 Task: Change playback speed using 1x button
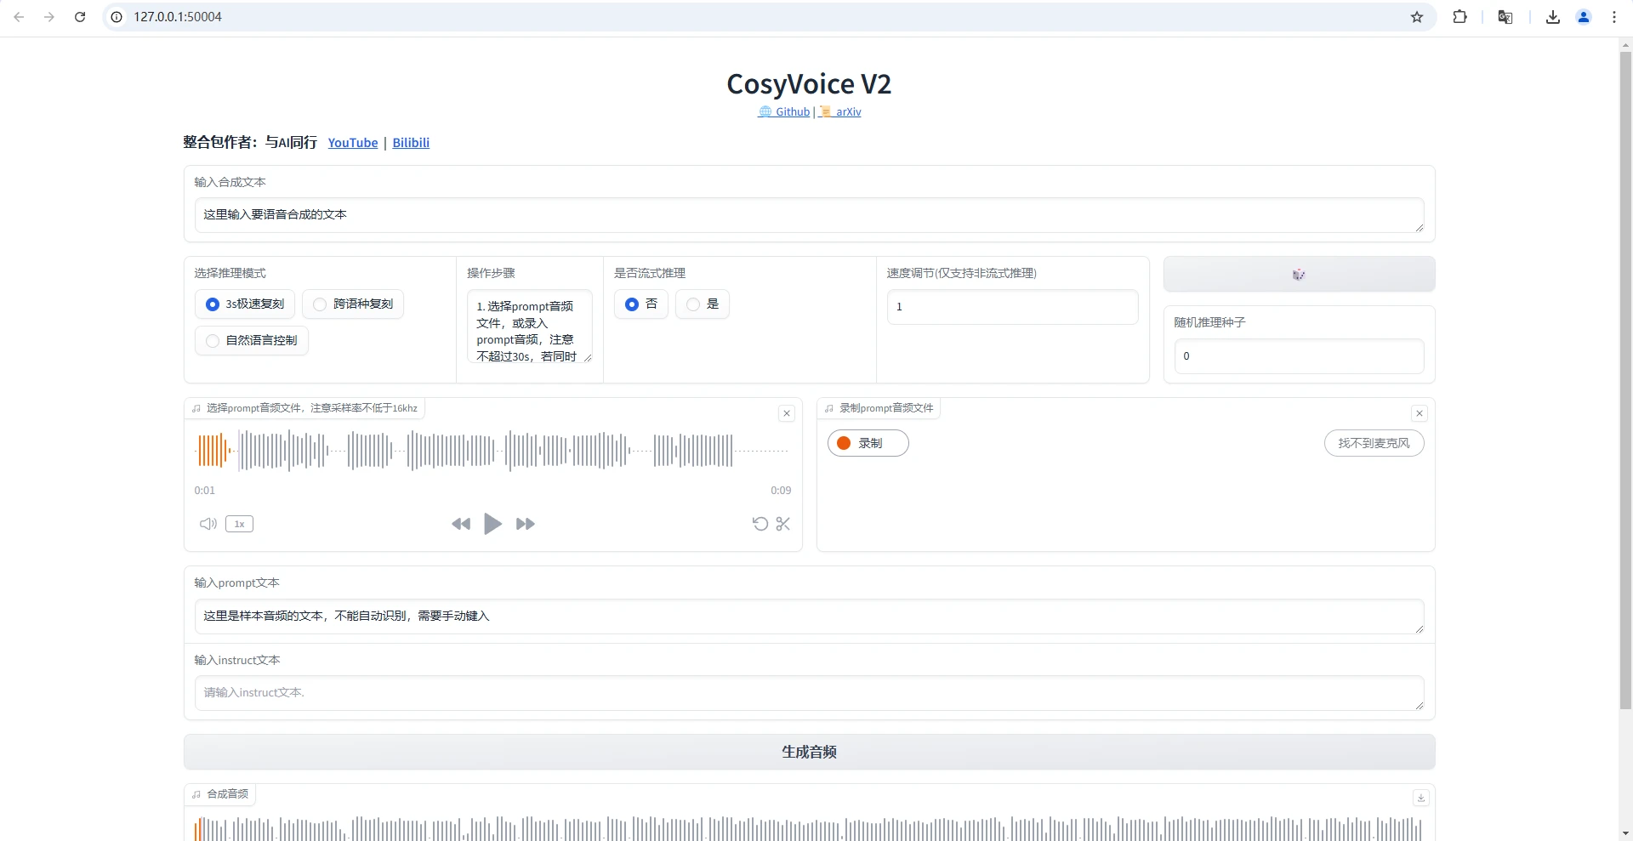239,524
